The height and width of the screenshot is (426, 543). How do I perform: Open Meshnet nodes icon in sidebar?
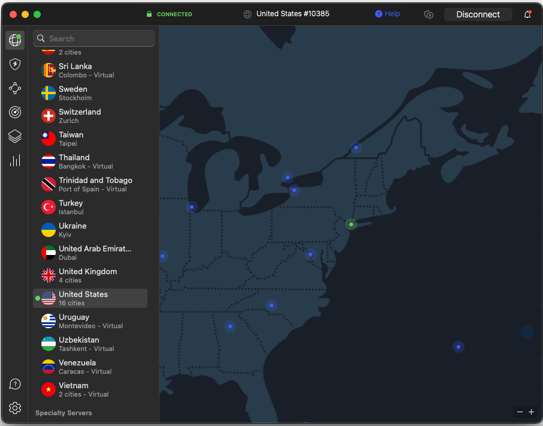[15, 88]
